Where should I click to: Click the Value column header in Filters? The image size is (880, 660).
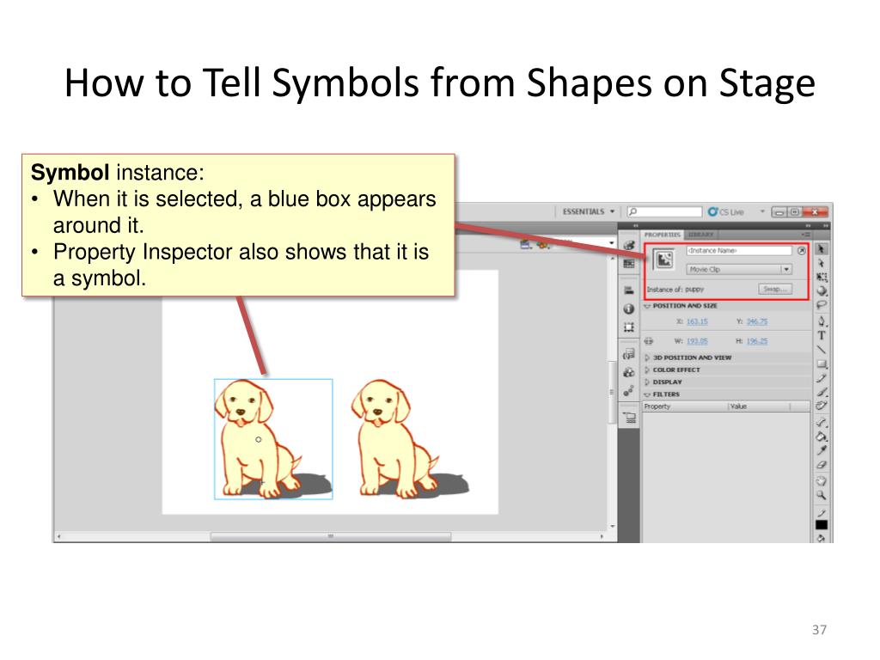pyautogui.click(x=760, y=406)
